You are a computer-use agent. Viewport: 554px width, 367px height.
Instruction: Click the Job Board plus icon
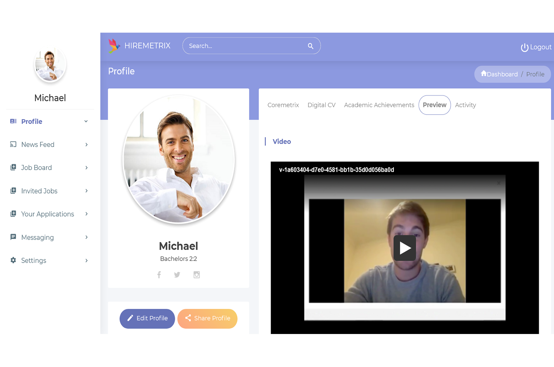[13, 167]
